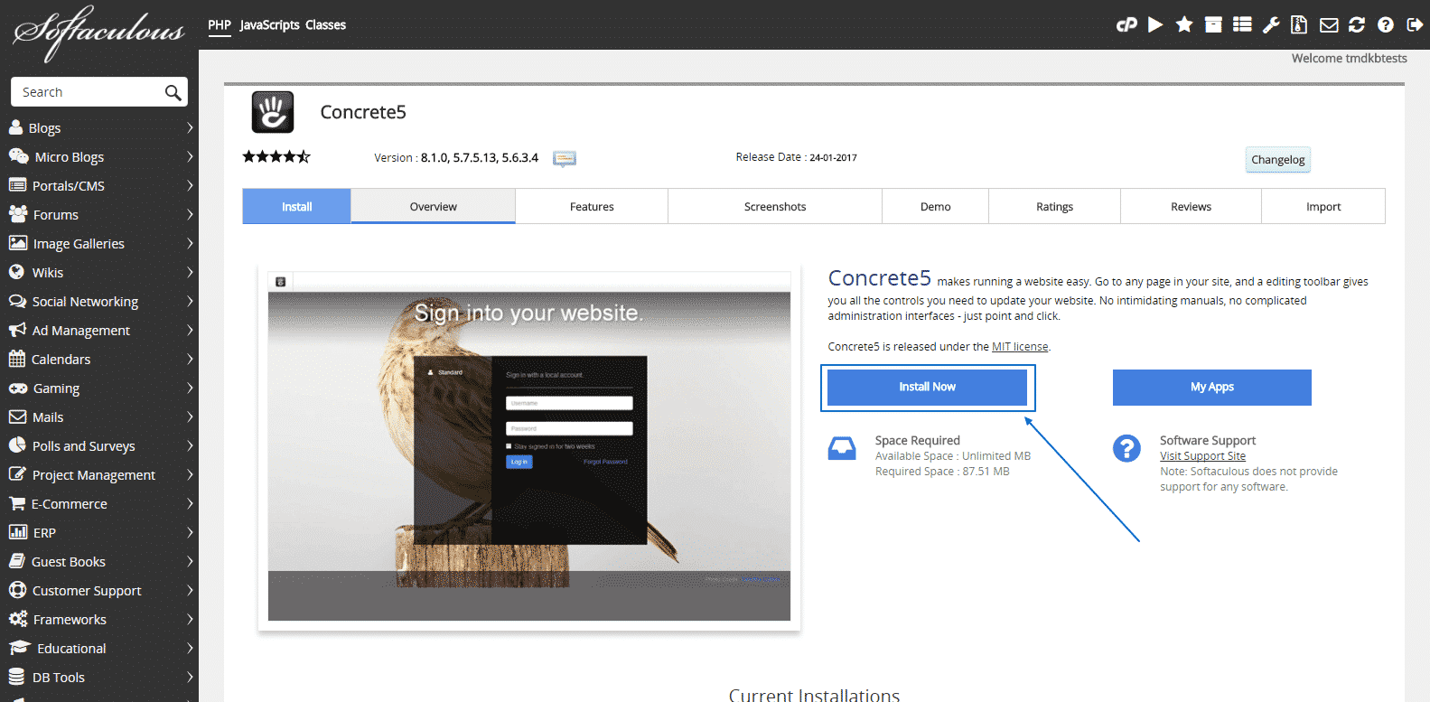Screen dimensions: 1430x702
Task: Click the Welcome tmdkbtests text
Action: tap(1350, 58)
